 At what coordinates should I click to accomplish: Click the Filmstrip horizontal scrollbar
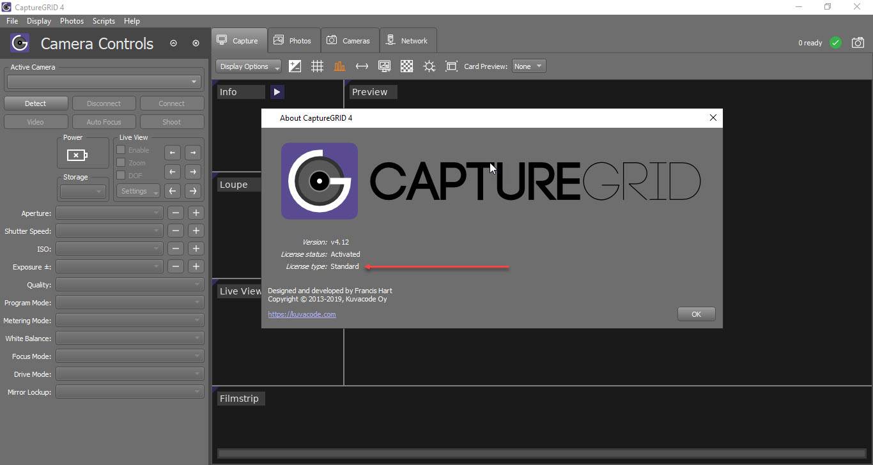[x=542, y=454]
